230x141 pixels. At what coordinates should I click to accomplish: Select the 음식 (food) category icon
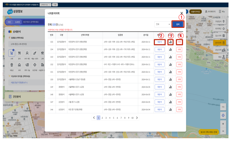[x=19, y=53]
